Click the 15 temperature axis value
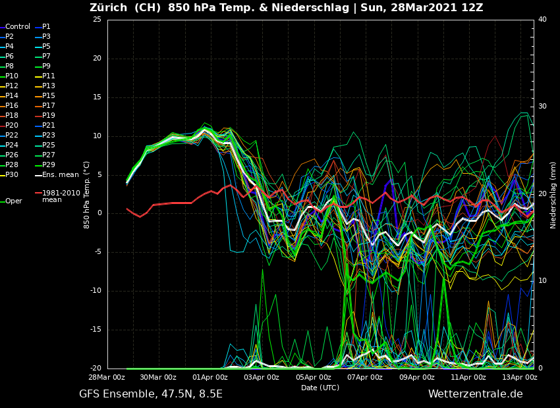 coord(97,97)
